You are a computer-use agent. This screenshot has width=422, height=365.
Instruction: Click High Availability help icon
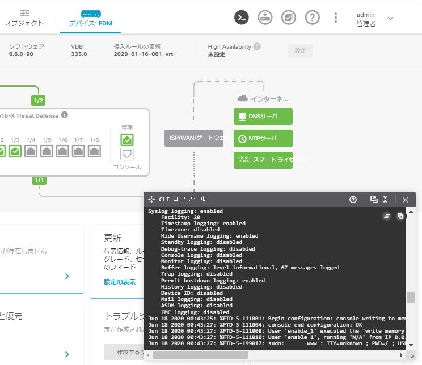pos(257,46)
